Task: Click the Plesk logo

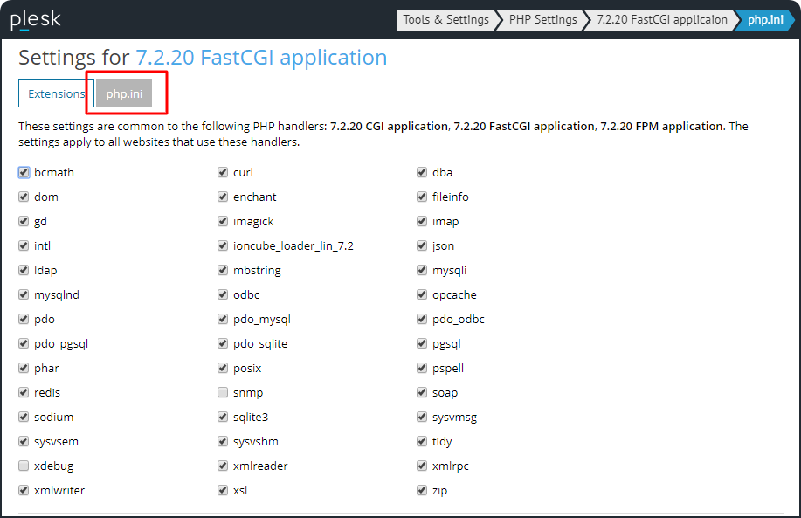Action: [35, 20]
